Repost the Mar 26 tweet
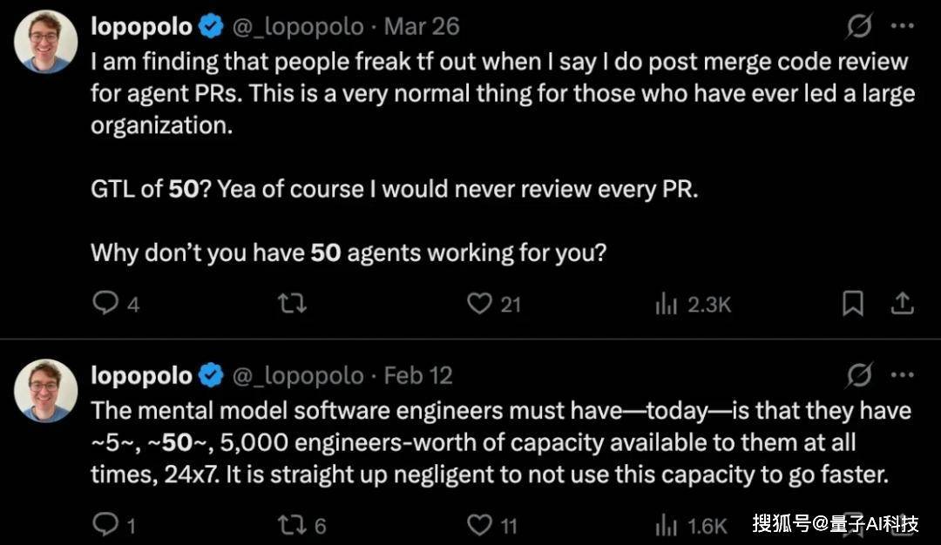This screenshot has height=545, width=941. pos(292,303)
